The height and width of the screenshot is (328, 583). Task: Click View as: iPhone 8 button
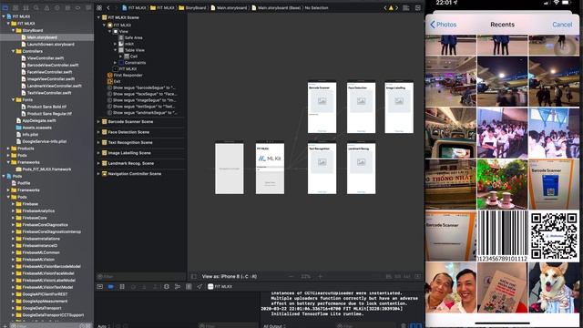pyautogui.click(x=230, y=276)
